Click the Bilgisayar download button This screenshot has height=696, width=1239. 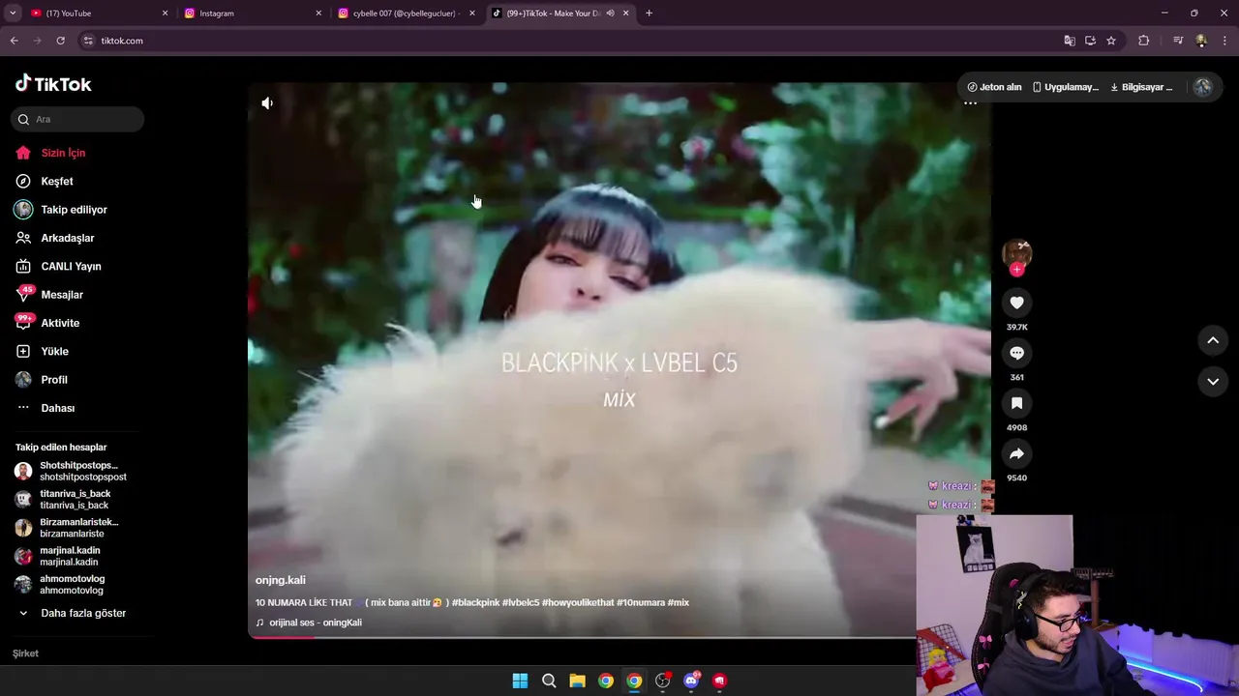pos(1141,87)
